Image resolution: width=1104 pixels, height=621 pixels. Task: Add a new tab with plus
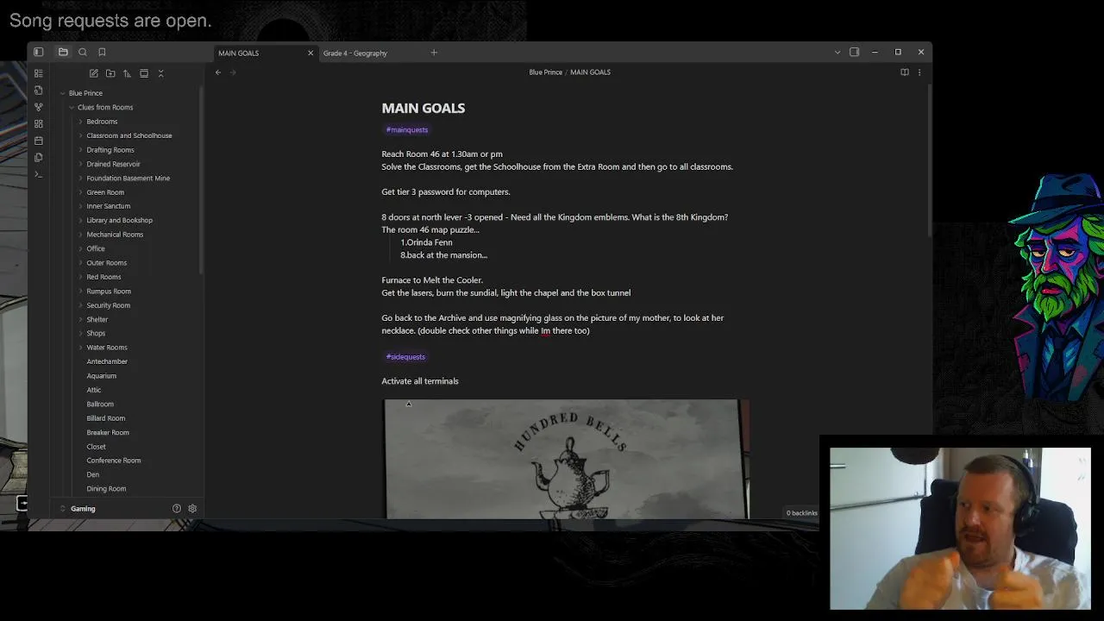434,53
